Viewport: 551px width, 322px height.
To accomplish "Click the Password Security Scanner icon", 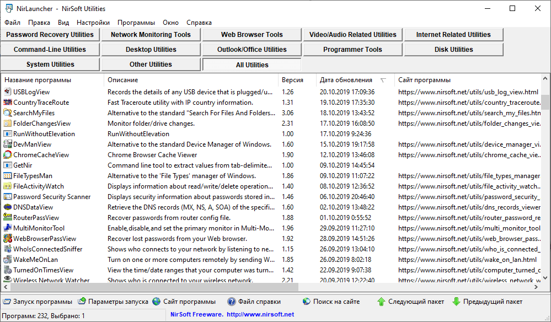I will click(x=7, y=197).
